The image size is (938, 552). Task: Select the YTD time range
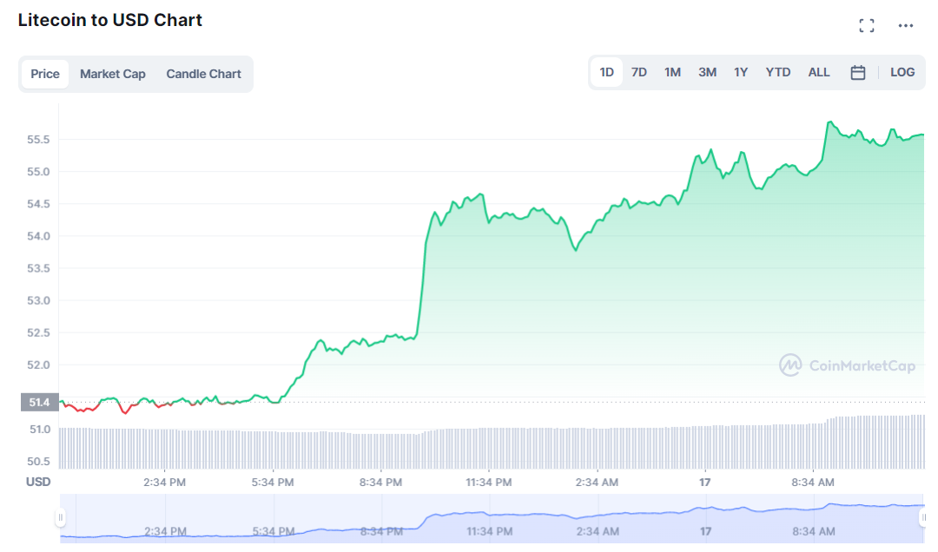click(777, 72)
